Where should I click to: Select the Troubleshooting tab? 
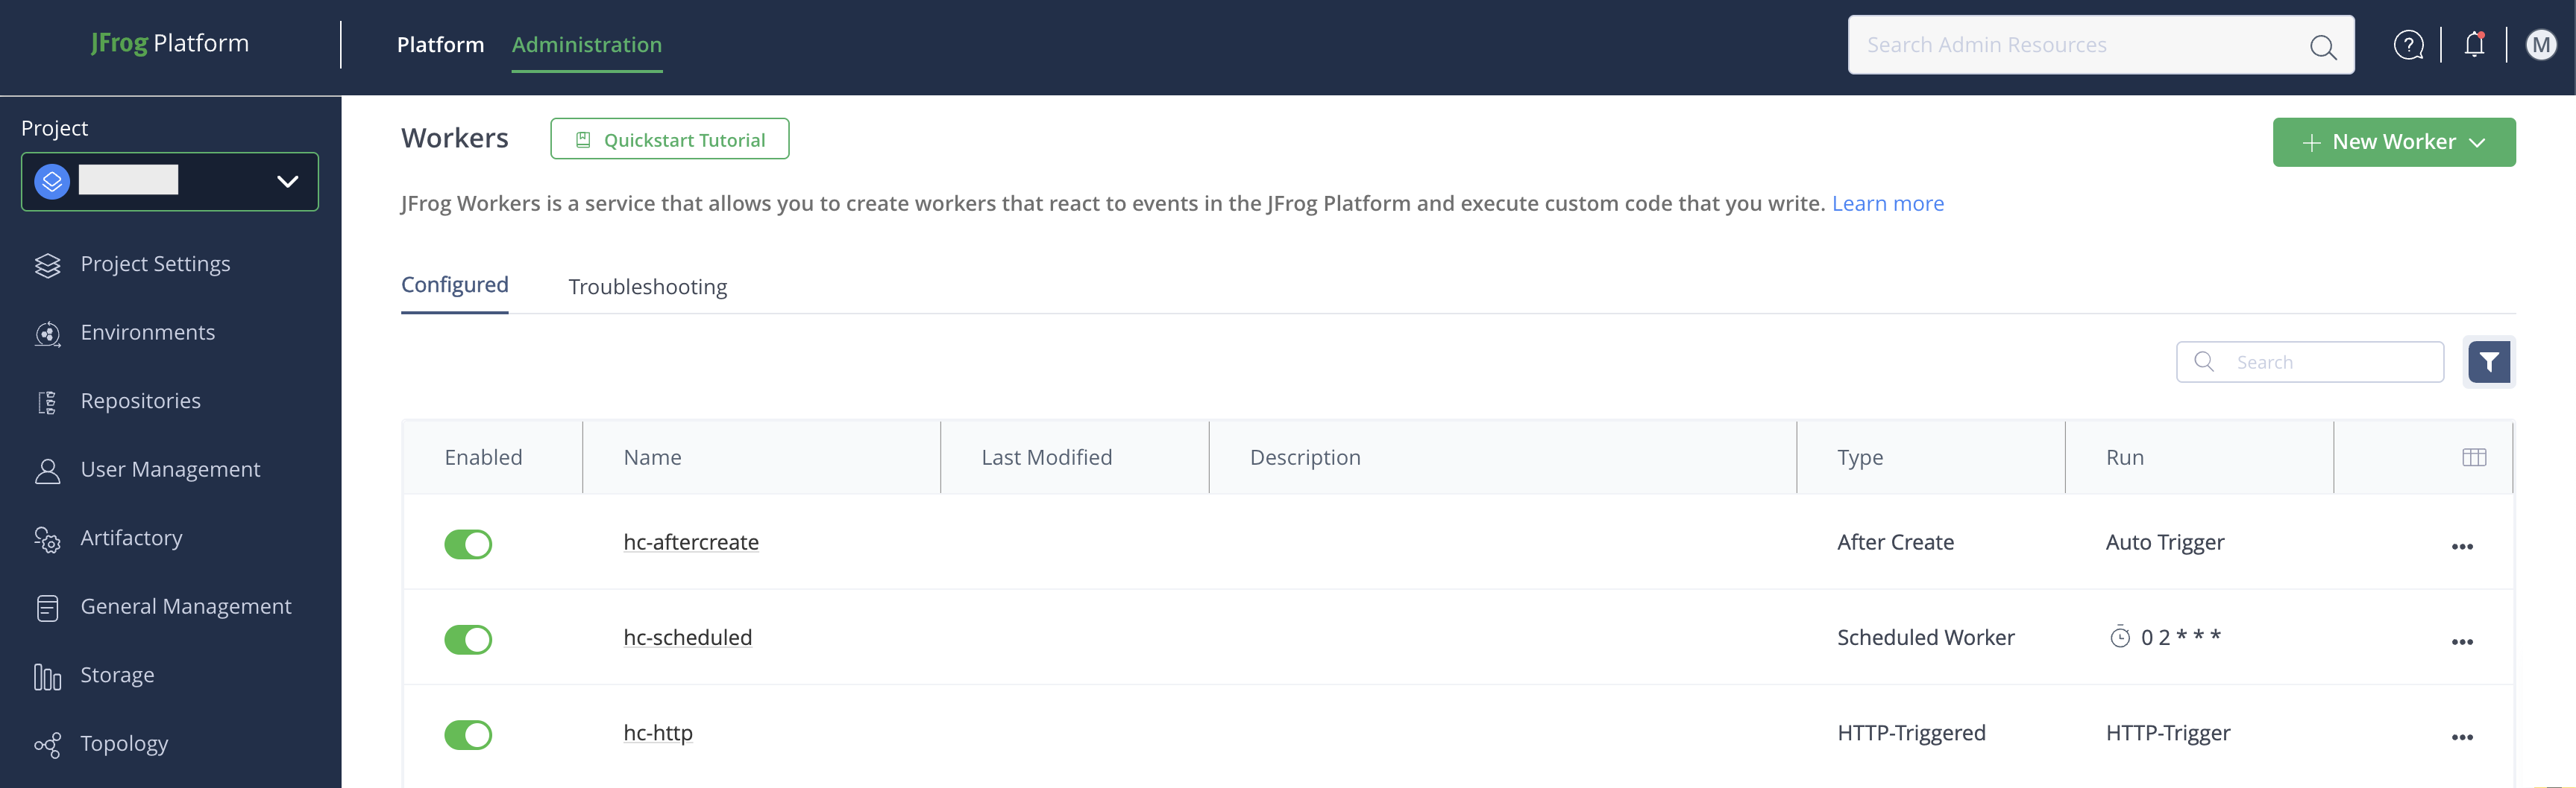[647, 287]
